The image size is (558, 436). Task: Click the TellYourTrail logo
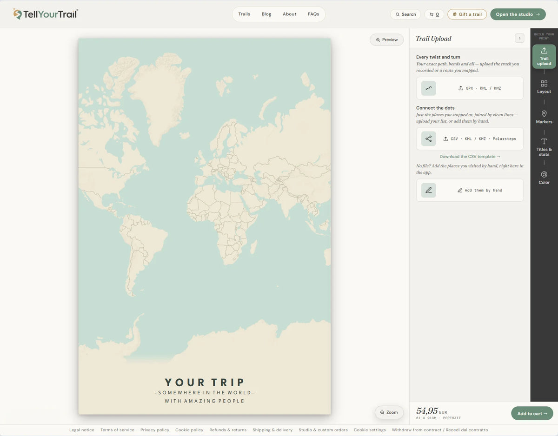[x=46, y=14]
